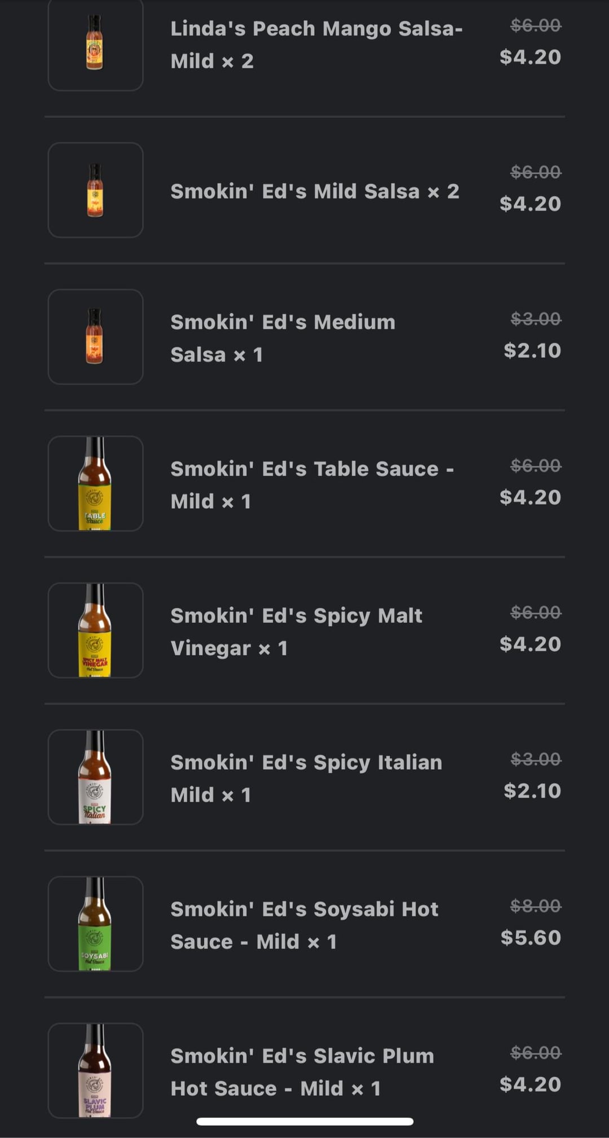
Task: Tap the $5.60 Soysabi discounted price
Action: (531, 937)
